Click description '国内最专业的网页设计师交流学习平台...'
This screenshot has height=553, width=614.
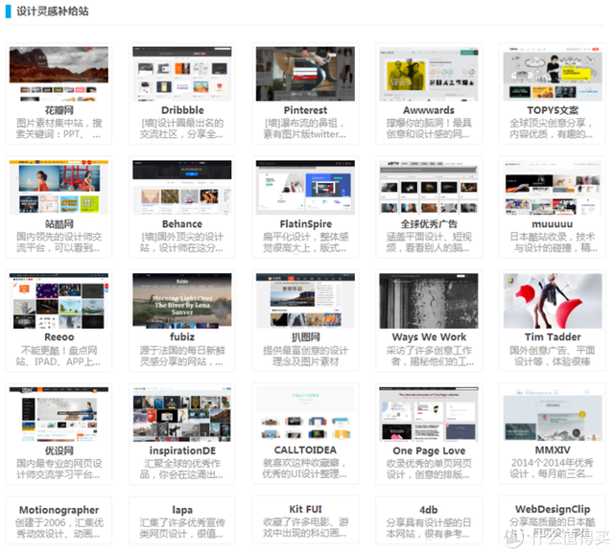[x=59, y=469]
